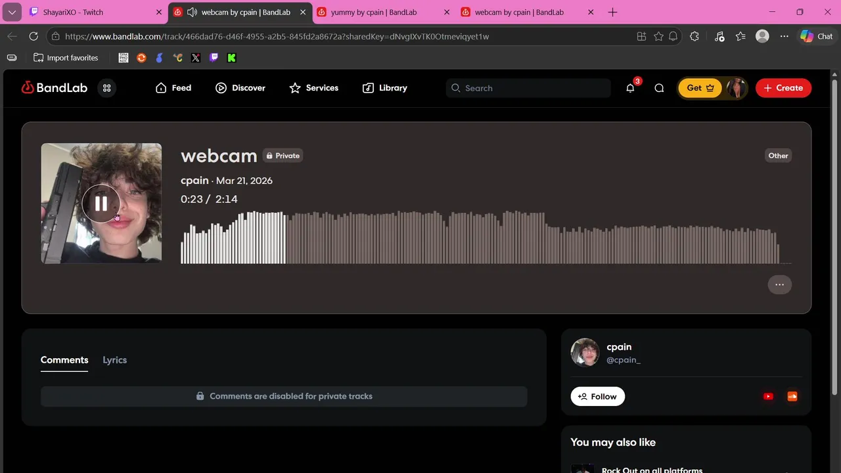This screenshot has height=473, width=841.
Task: Click the track title webcam
Action: [219, 156]
